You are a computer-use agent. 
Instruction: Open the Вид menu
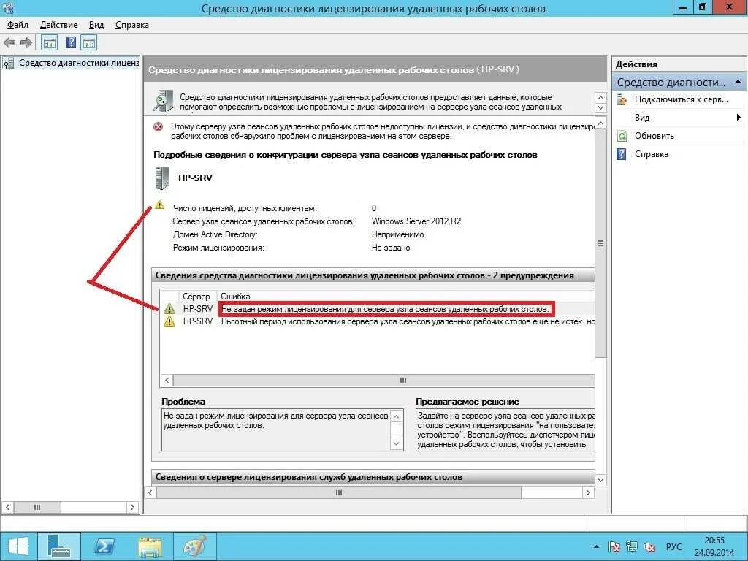(96, 25)
